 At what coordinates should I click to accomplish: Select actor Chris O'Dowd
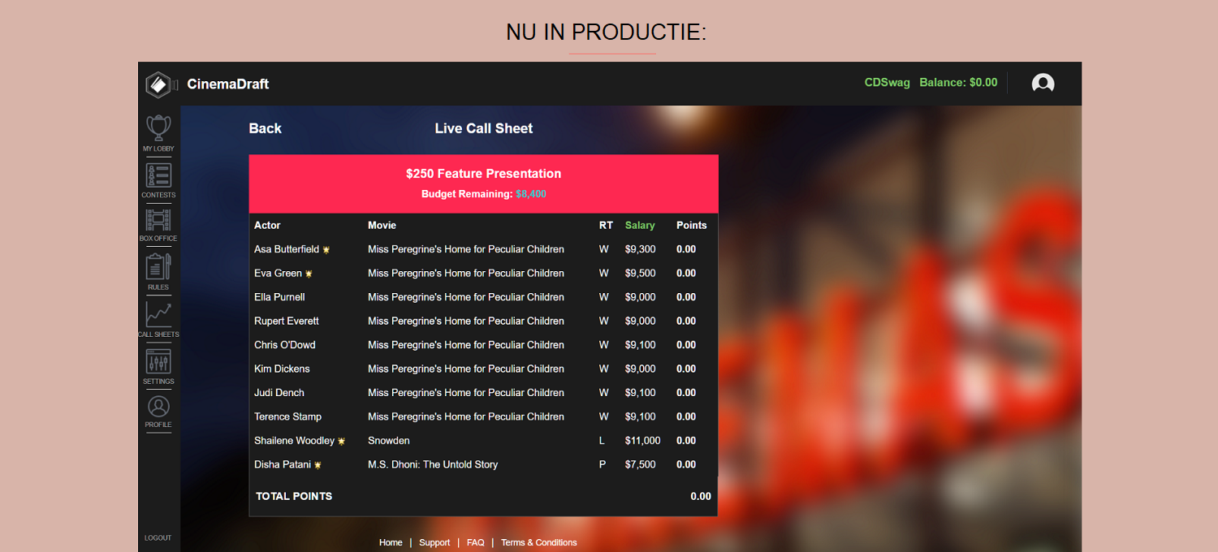(x=285, y=345)
